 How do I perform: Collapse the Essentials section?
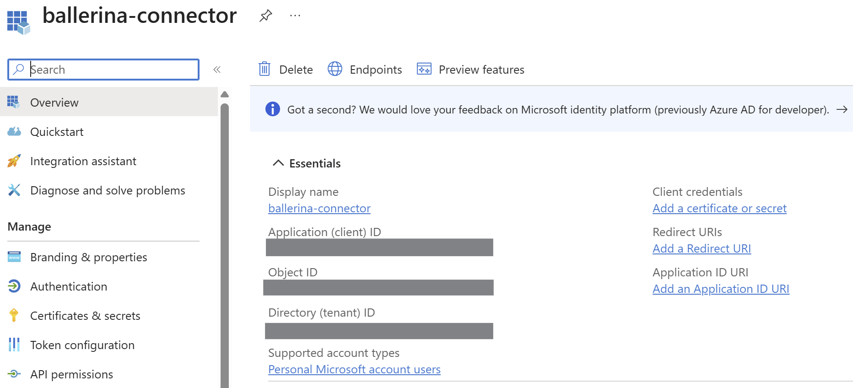click(278, 163)
